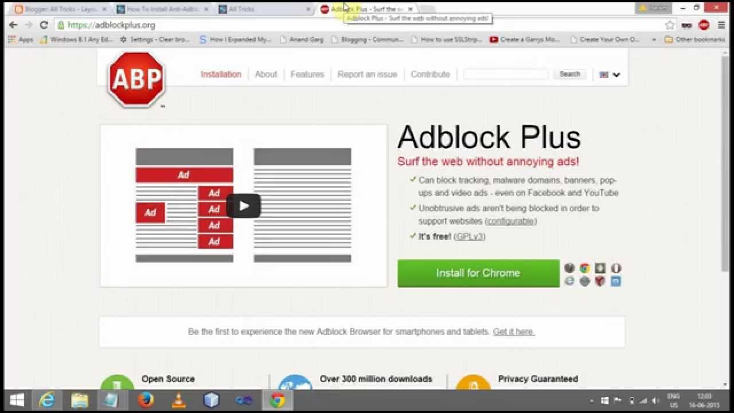The width and height of the screenshot is (734, 413).
Task: Open the Other bookmarks folder
Action: coord(694,40)
